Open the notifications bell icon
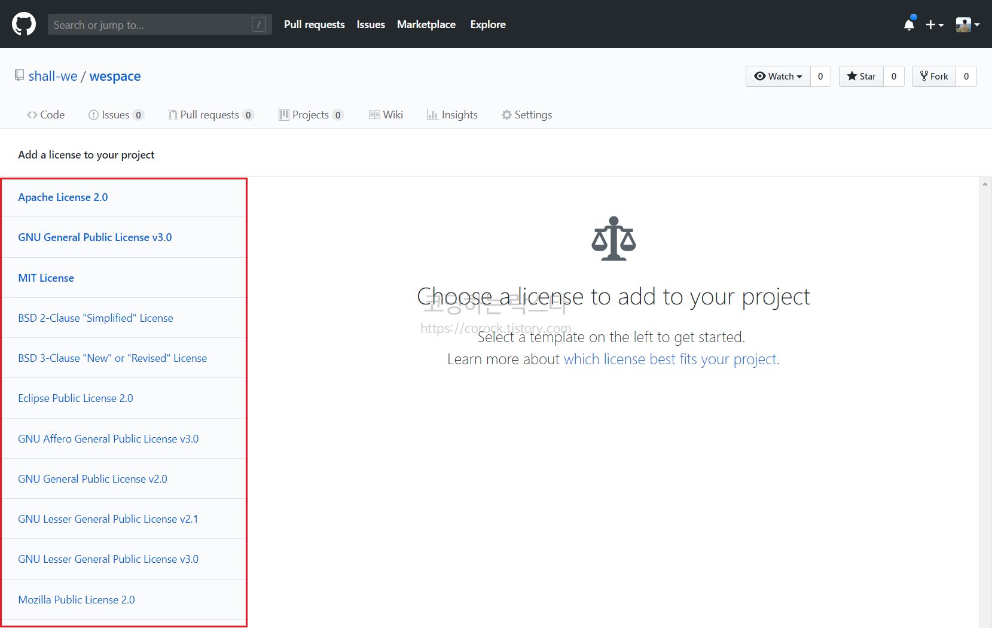 pyautogui.click(x=909, y=24)
